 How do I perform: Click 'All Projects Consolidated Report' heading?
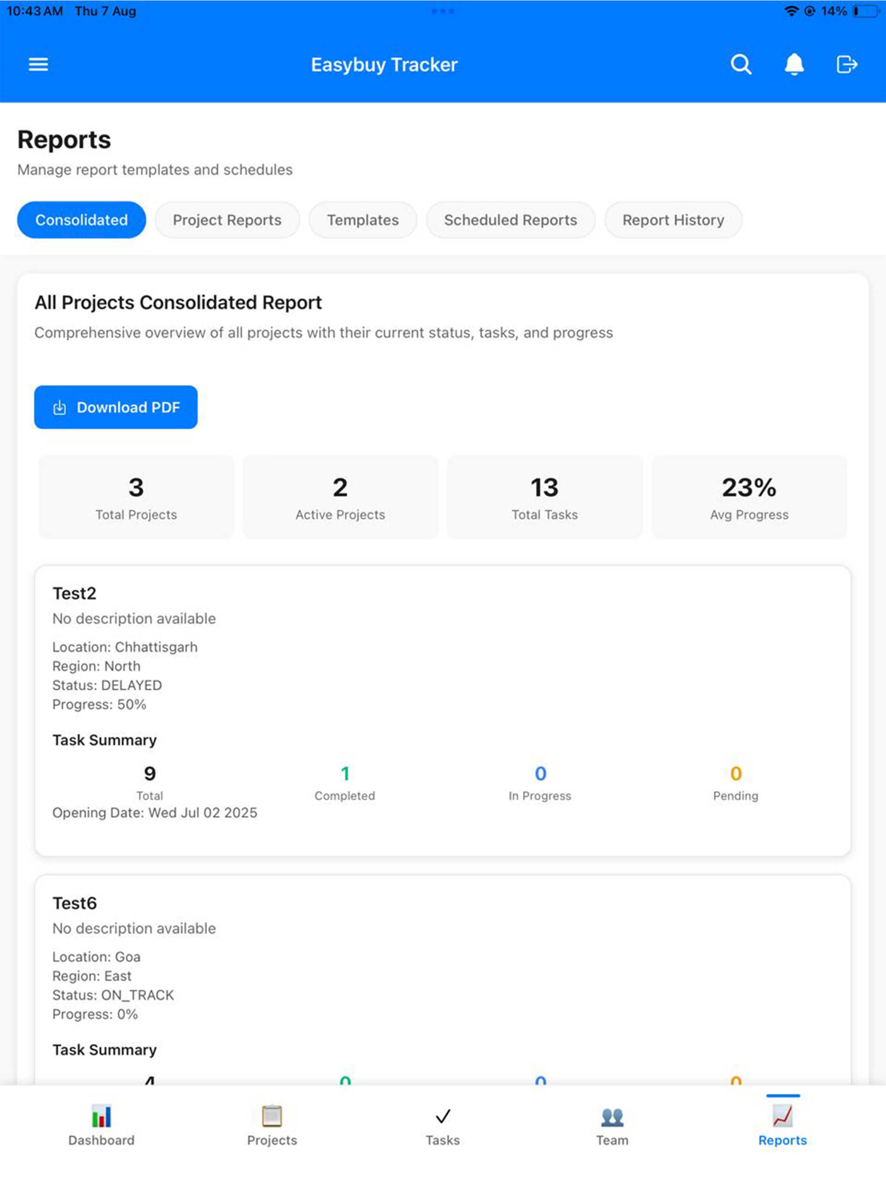[x=178, y=302]
